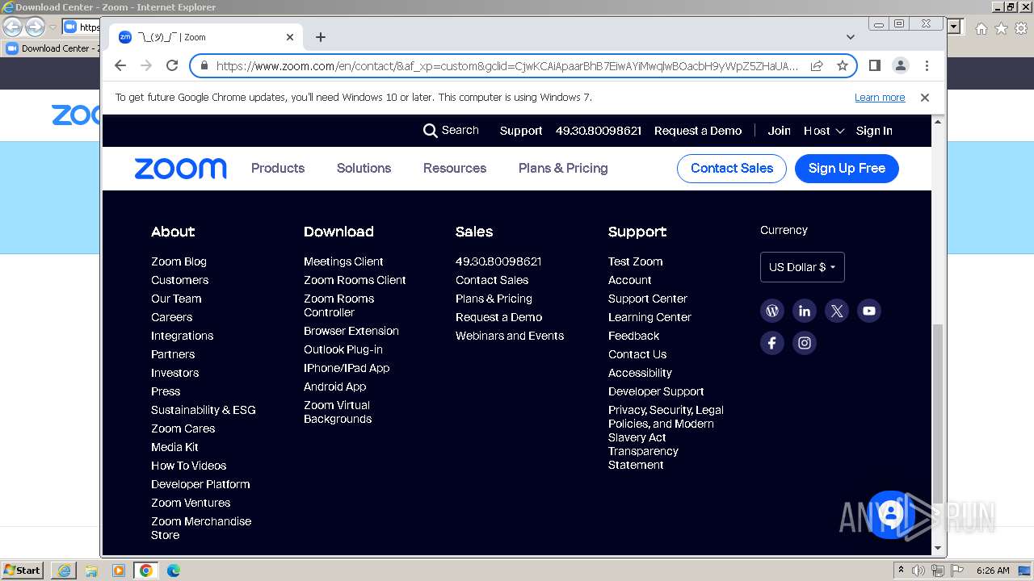Click the Chrome forward arrow

point(146,65)
